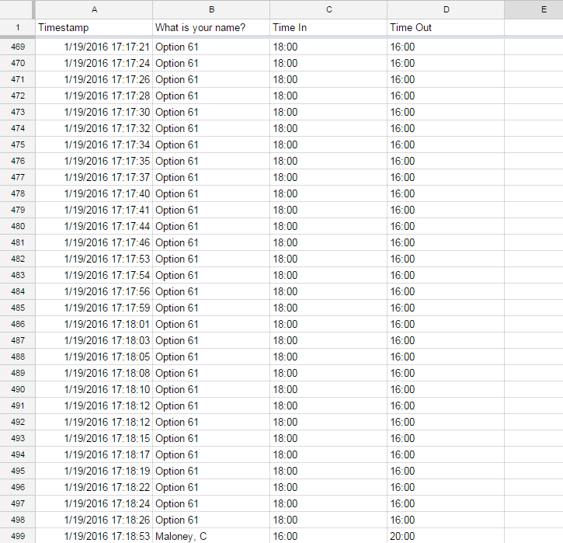The image size is (563, 543).
Task: Click 18:00 Time In cell in row 470
Action: [x=328, y=63]
